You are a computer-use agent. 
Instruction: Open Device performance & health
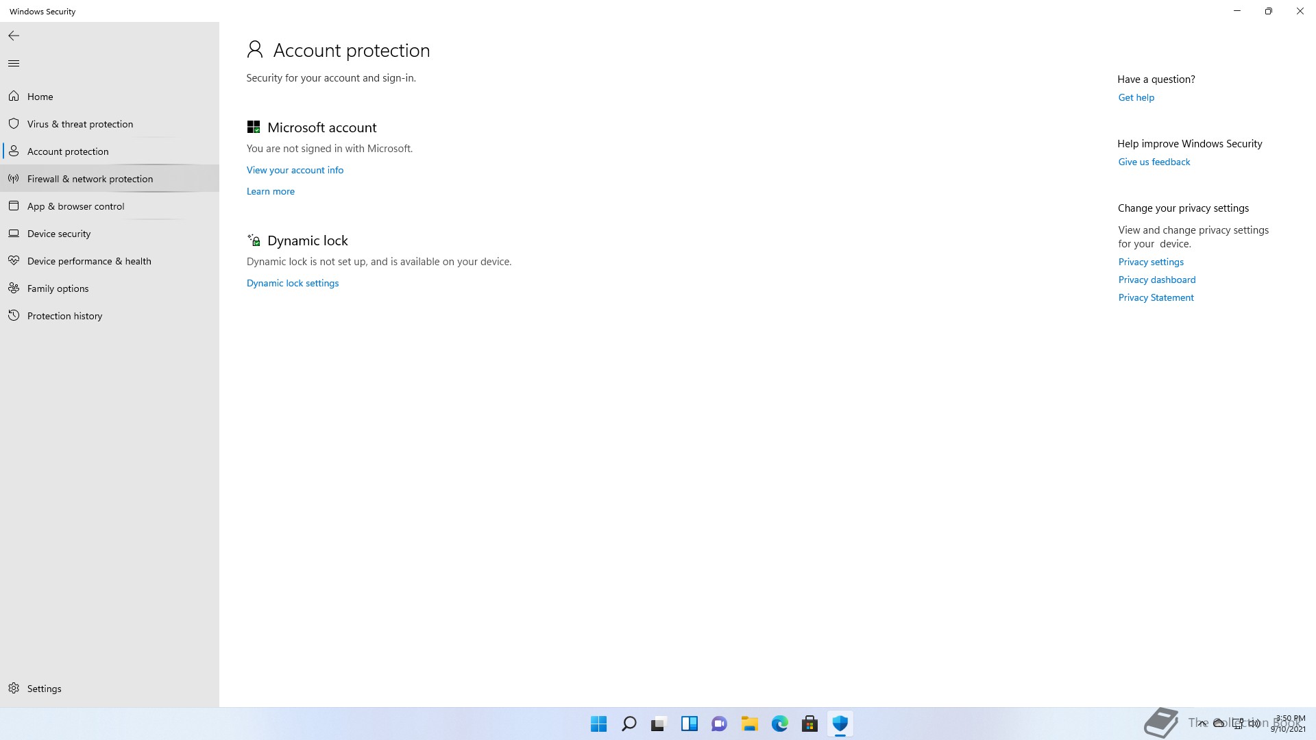coord(110,261)
